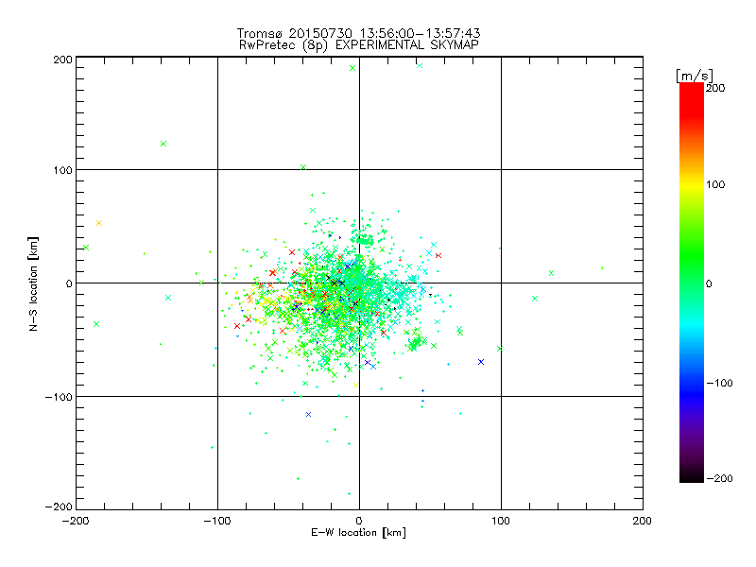Click the cyan X marker at top edge
The height and width of the screenshot is (567, 756).
coord(420,65)
